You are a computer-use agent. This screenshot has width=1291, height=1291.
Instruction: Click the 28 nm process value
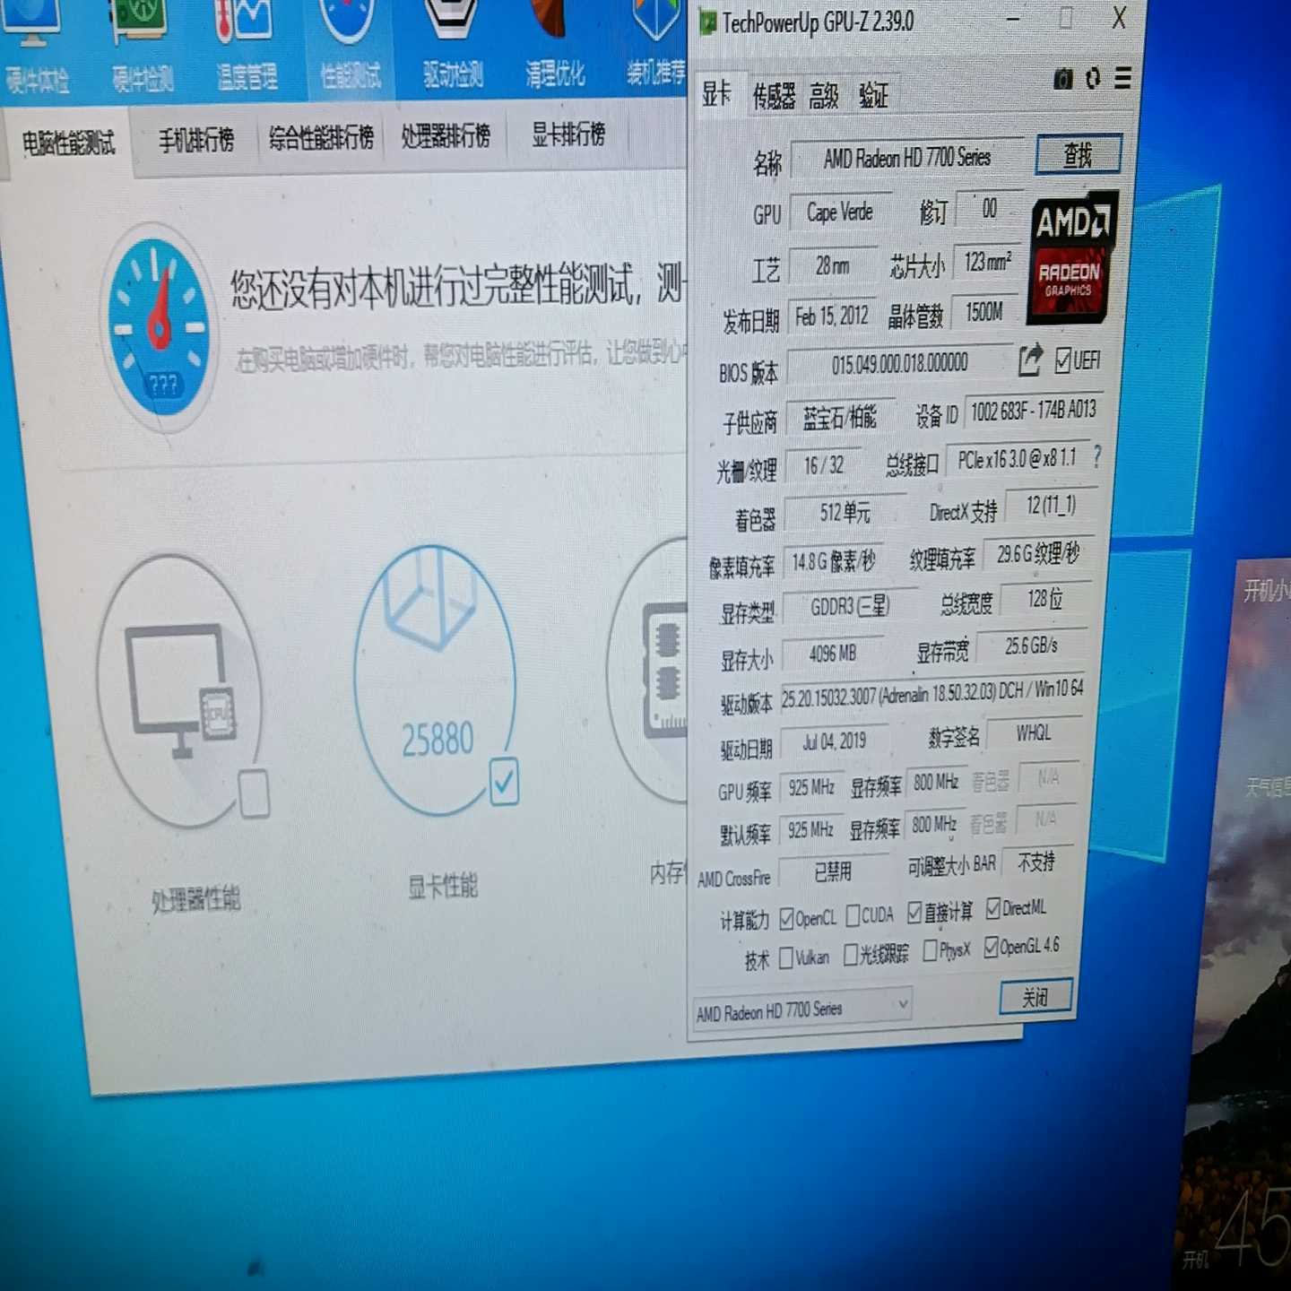click(833, 265)
